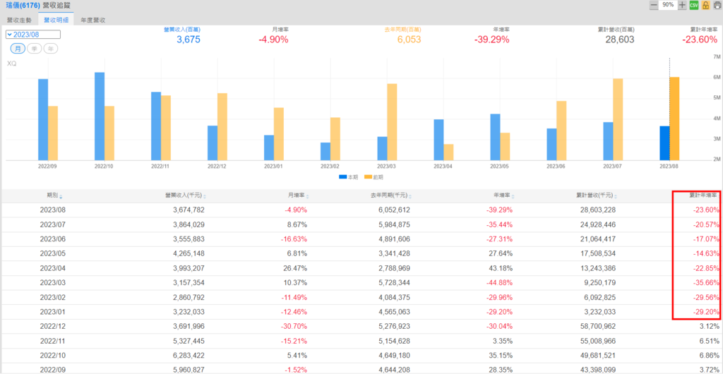Click the 2023/03 orange bar
Viewport: 723px width, 374px height.
(392, 122)
